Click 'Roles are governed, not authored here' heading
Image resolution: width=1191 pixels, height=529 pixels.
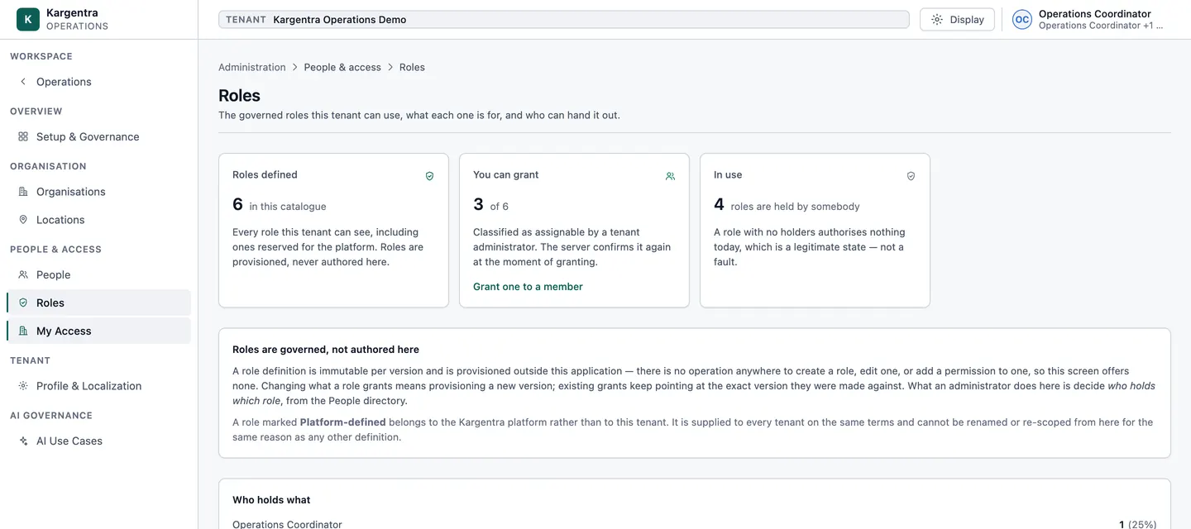tap(326, 350)
